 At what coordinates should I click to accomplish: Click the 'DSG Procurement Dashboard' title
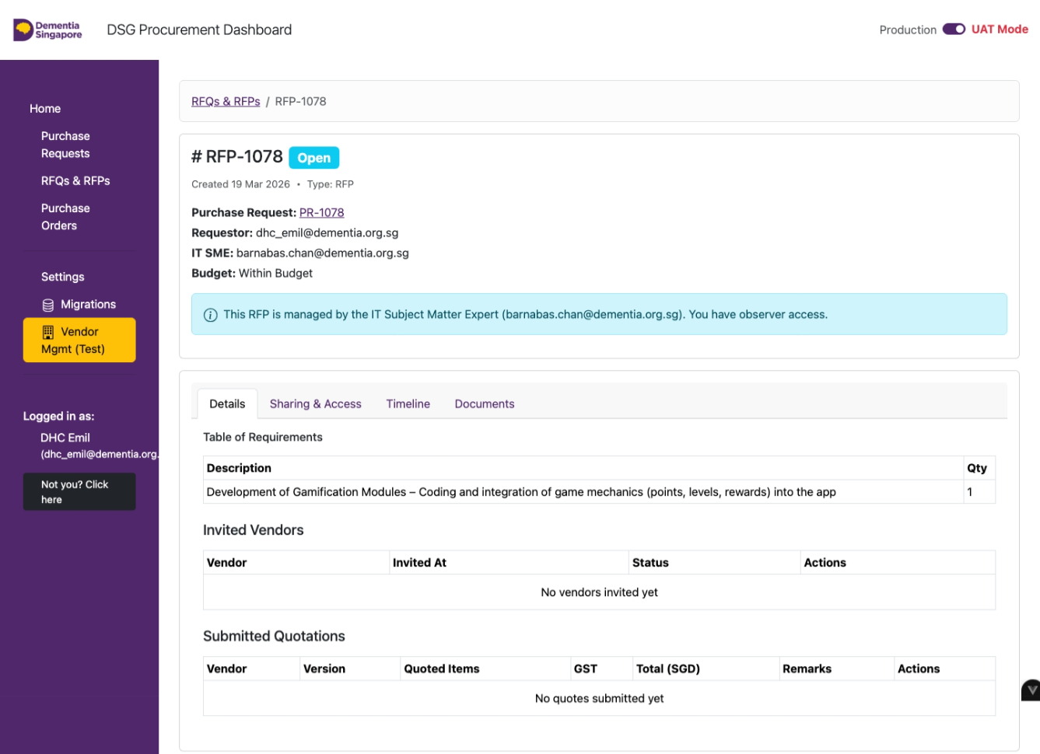199,30
